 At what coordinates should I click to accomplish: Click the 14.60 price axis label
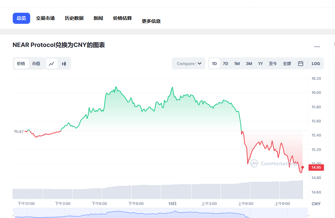[x=316, y=192]
